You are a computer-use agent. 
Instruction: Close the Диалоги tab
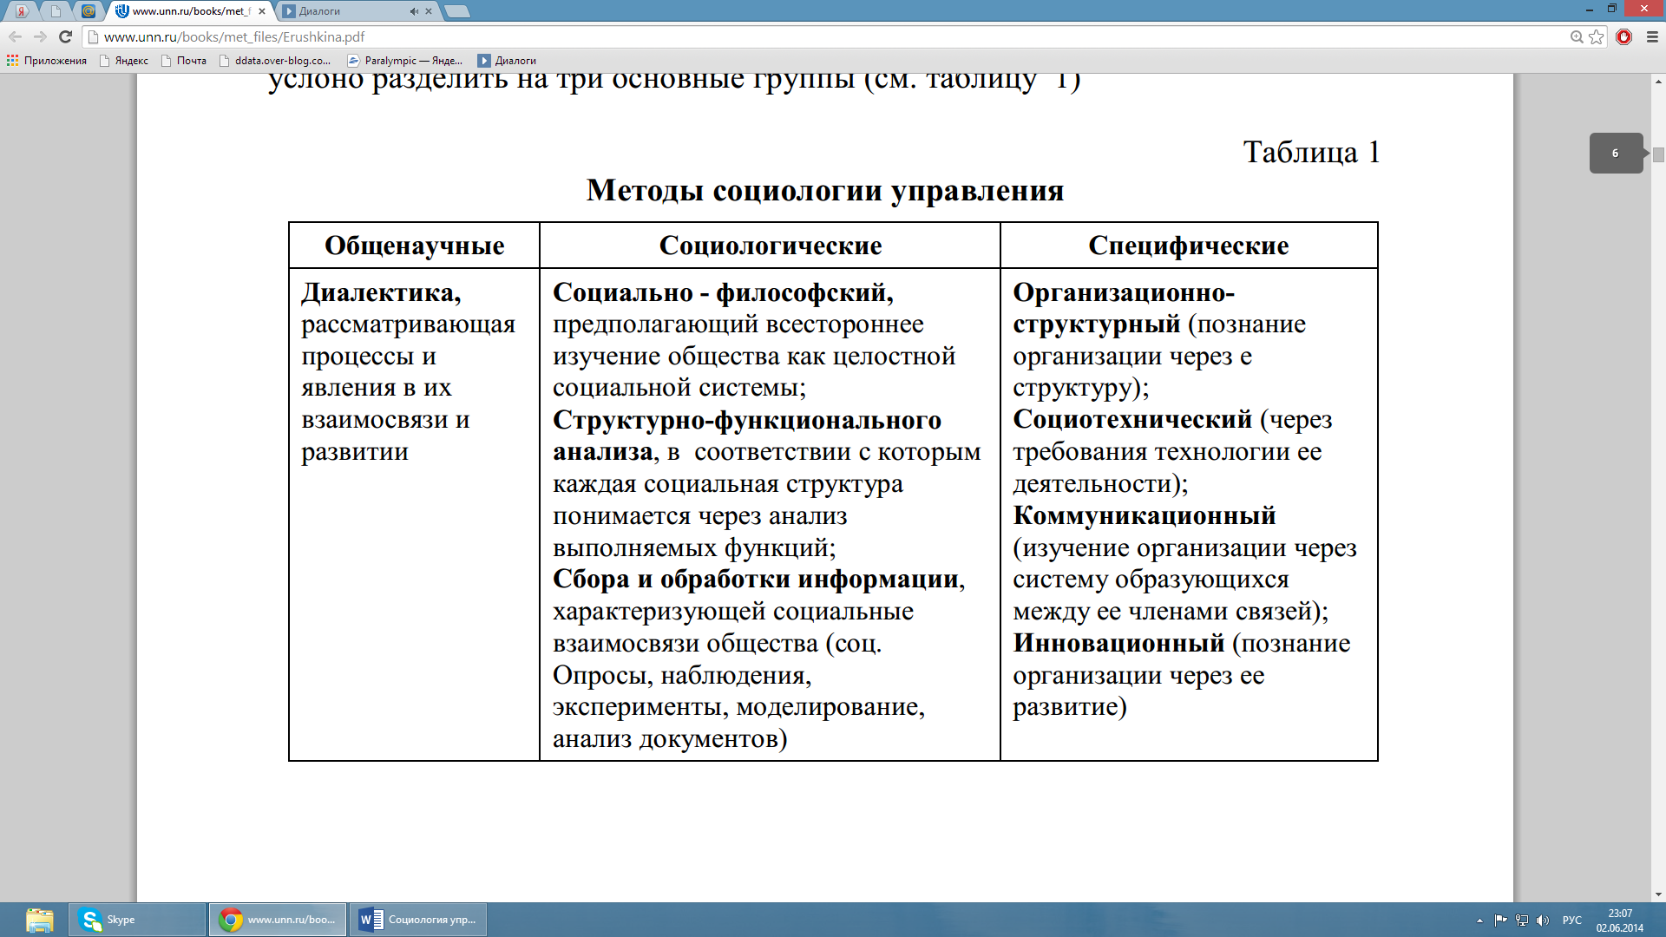pyautogui.click(x=429, y=11)
